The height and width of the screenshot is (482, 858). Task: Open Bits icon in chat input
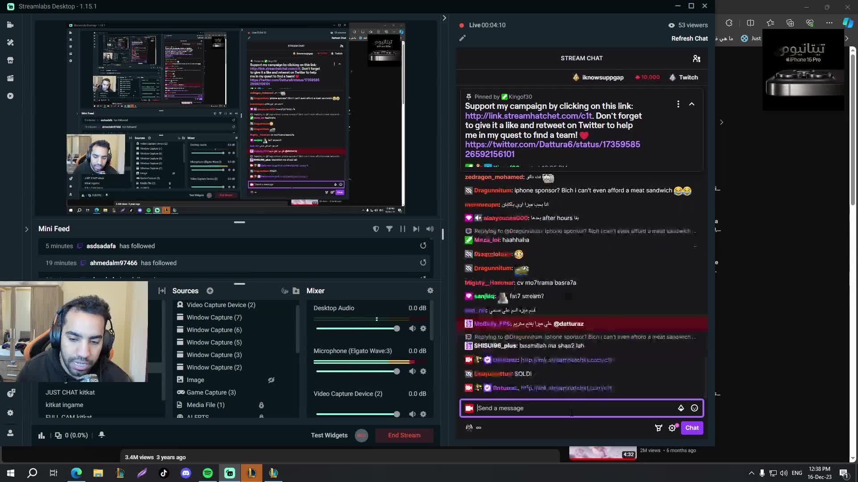coord(681,408)
